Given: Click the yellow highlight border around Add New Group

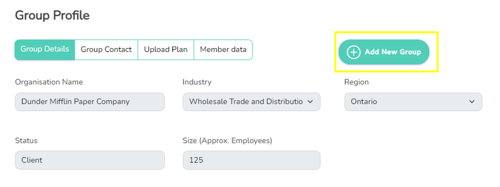Looking at the screenshot, I should (386, 32).
